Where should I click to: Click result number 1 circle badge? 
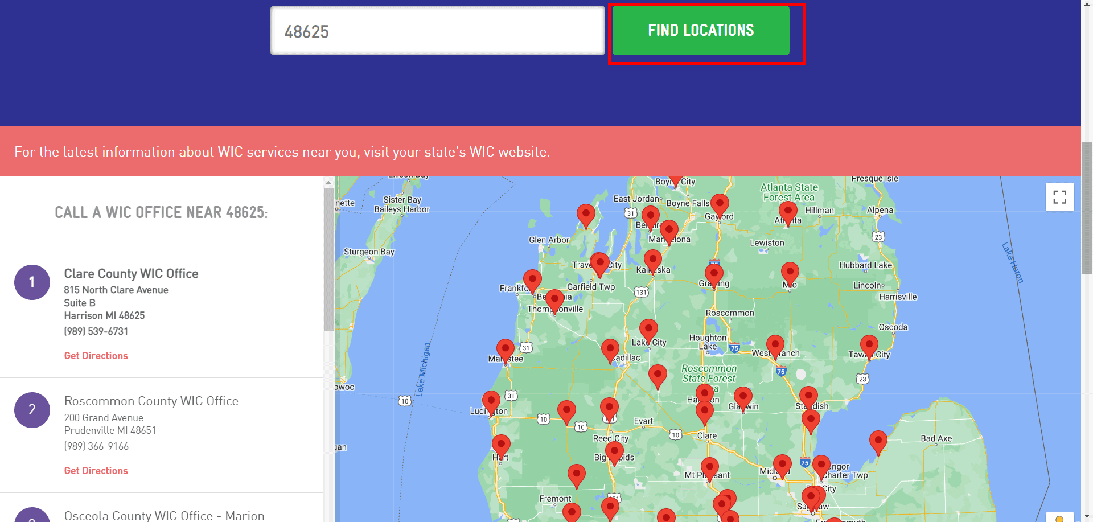(x=32, y=282)
